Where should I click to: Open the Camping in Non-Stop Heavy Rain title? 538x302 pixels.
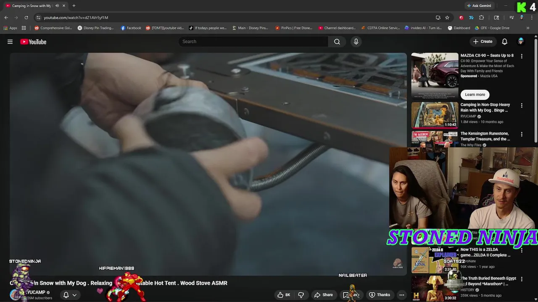(485, 107)
